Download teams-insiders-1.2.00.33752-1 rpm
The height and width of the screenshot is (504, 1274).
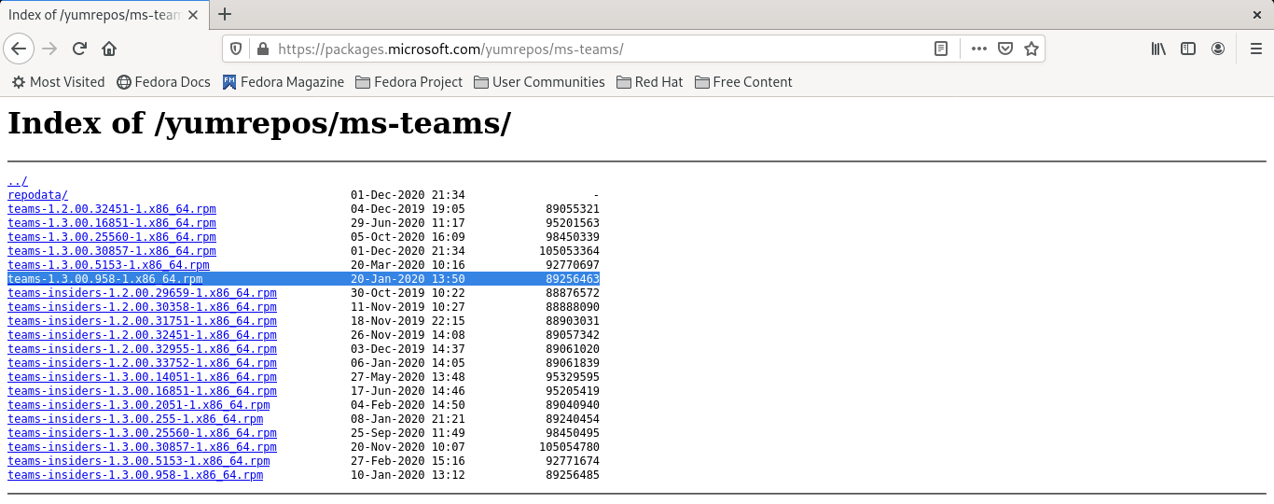coord(142,363)
